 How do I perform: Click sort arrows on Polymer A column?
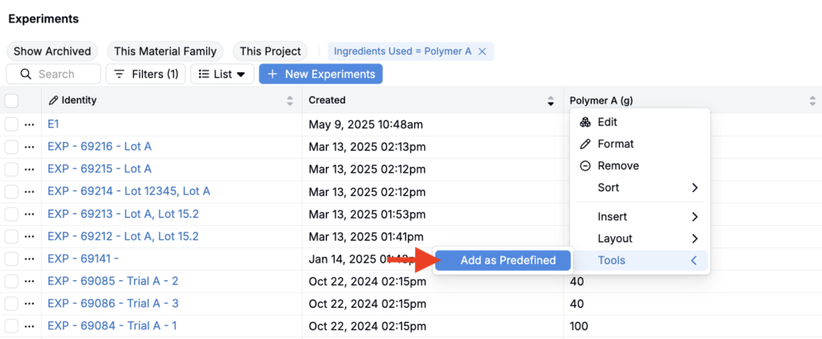812,100
